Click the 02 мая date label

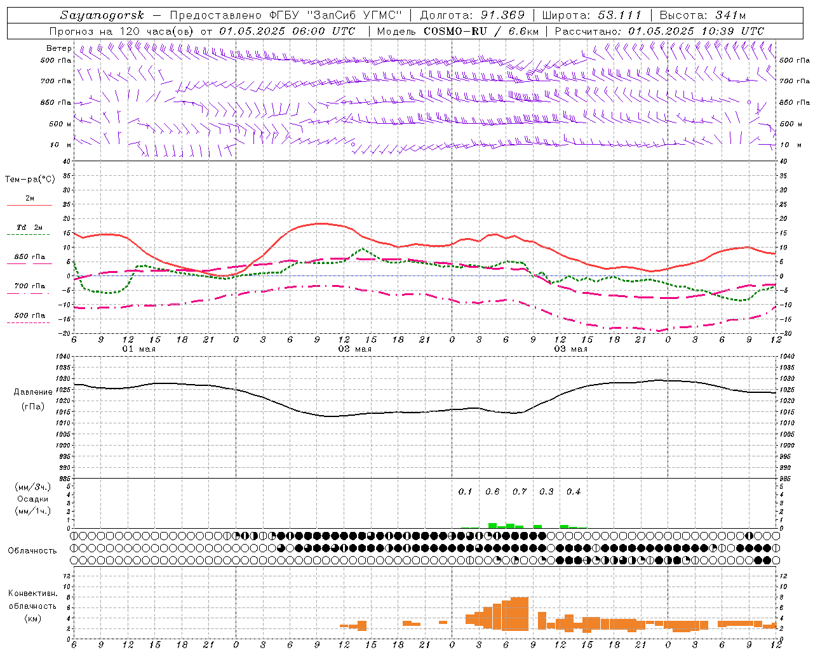coord(354,349)
